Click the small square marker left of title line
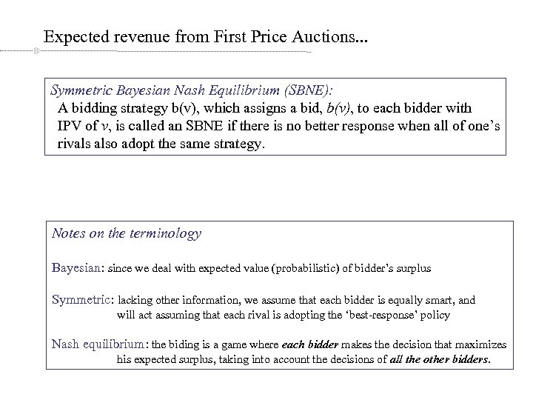Viewport: 533px width, 400px height. click(x=36, y=52)
